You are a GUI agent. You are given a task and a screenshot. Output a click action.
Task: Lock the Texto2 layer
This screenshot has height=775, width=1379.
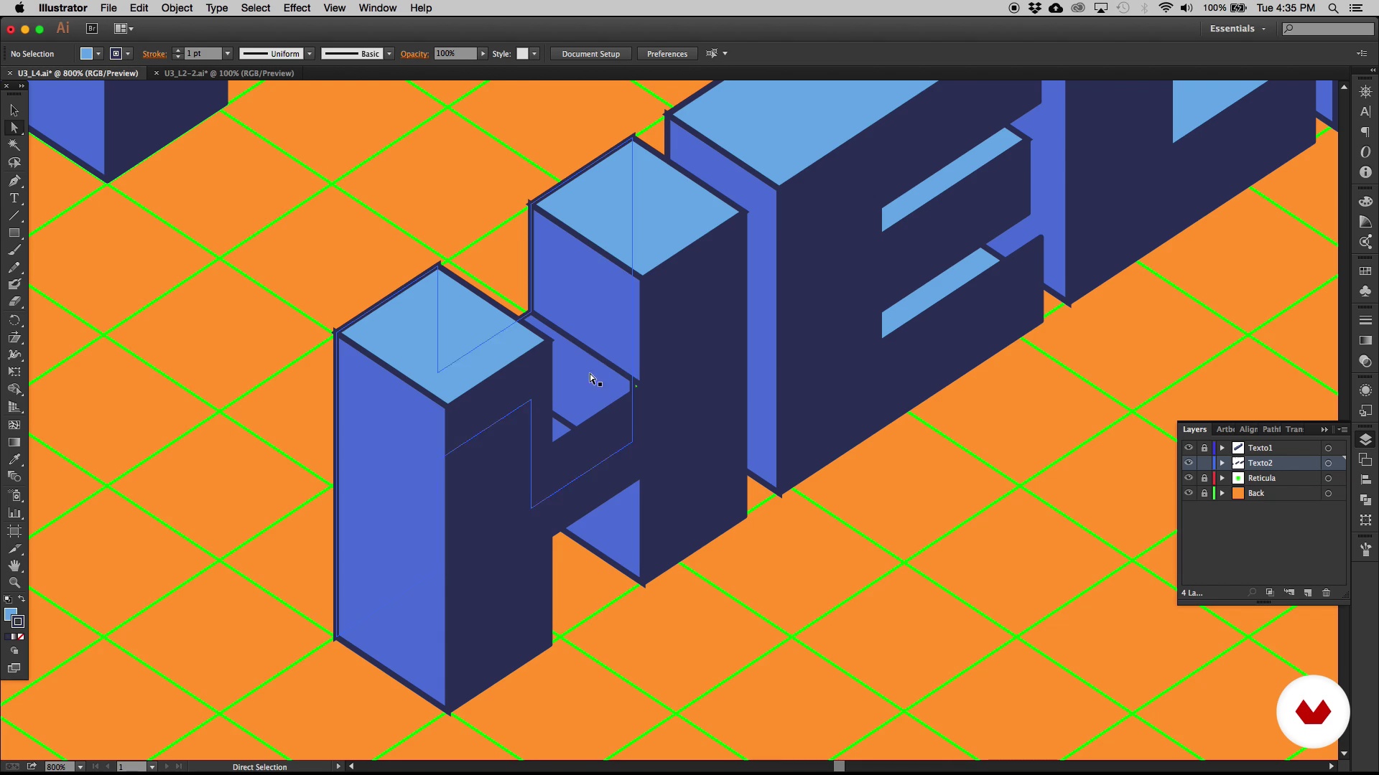click(1204, 463)
